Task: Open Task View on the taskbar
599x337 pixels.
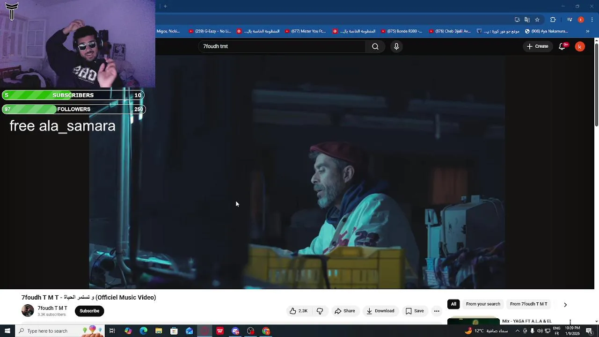Action: (x=112, y=331)
